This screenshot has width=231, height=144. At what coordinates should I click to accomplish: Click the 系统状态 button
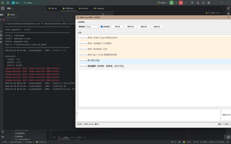(157, 26)
